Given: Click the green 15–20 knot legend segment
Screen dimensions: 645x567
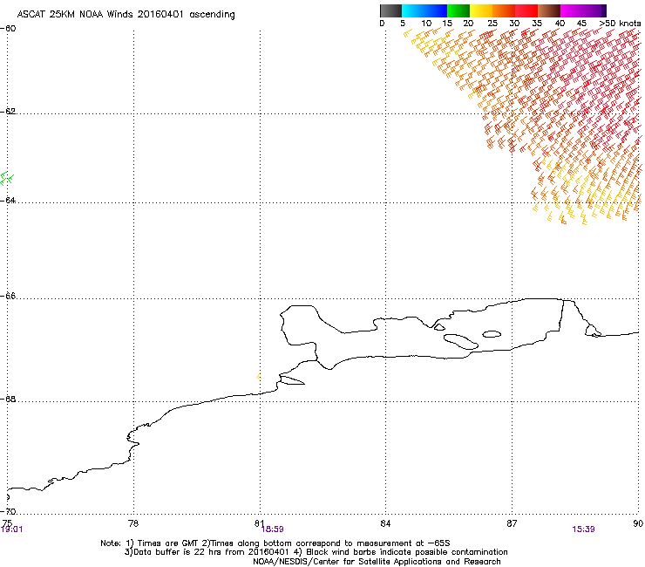Looking at the screenshot, I should (x=458, y=10).
